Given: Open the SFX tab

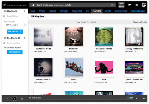Looking at the screenshot, I should (x=87, y=11).
